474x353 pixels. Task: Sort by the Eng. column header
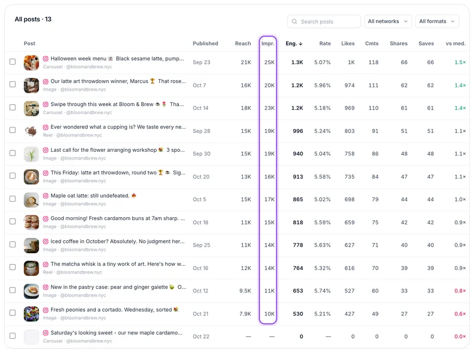tap(294, 43)
